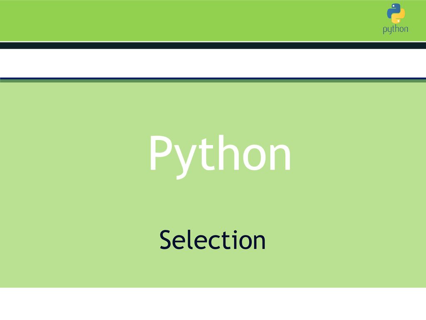Select the yellow snake of Python logo

(x=399, y=16)
